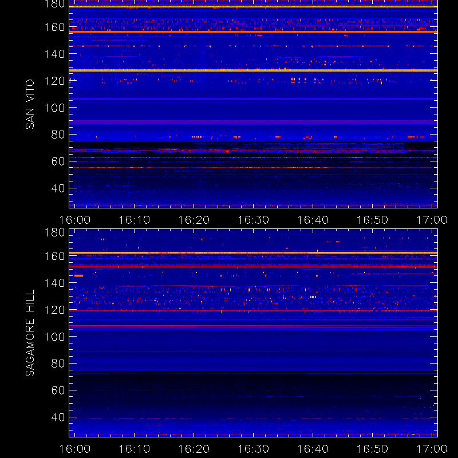Pick Sagamore Hill plot's 180 frequency label
This screenshot has width=458, height=458.
(x=54, y=232)
